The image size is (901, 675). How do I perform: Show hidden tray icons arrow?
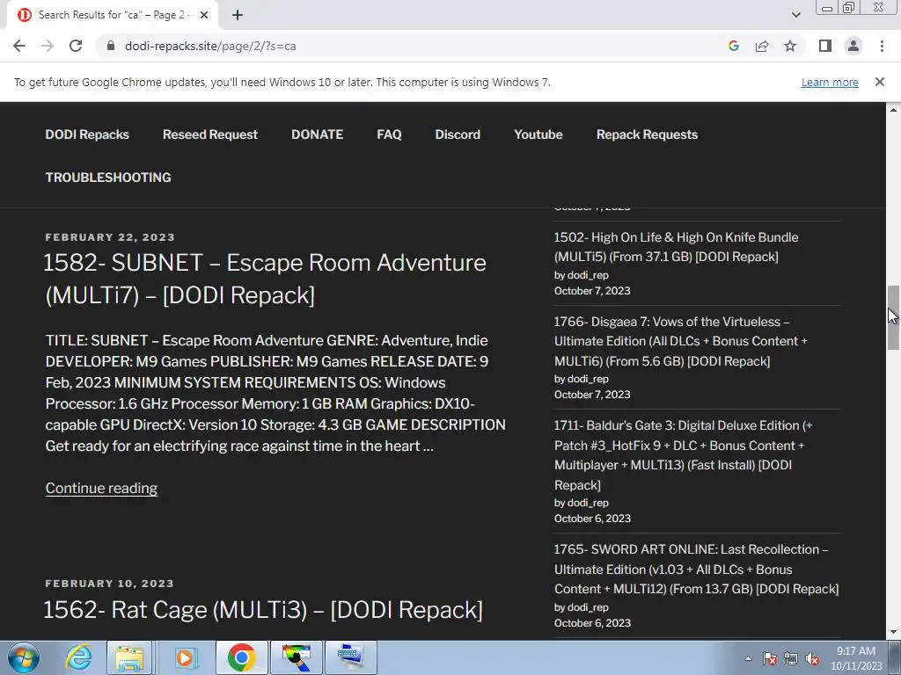[x=748, y=658]
